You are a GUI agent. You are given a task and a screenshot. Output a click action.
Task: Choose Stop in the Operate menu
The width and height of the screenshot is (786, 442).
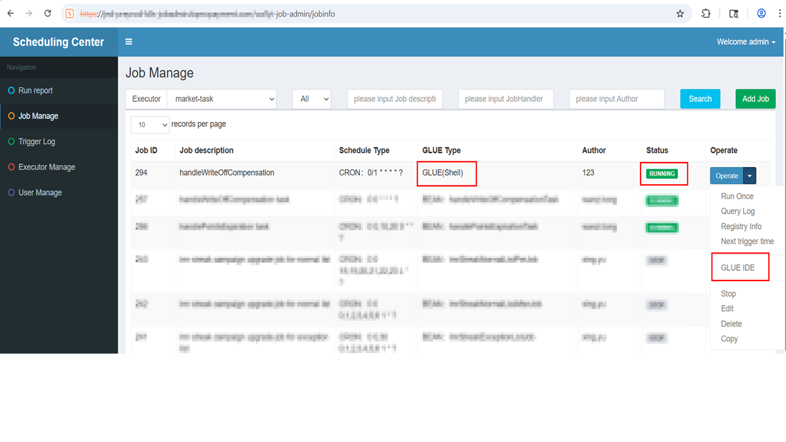coord(728,294)
